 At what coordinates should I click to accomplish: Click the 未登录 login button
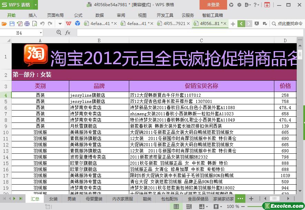pyautogui.click(x=213, y=5)
